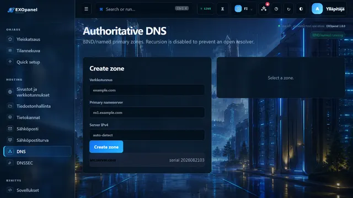Select the DNS sidebar item

tap(38, 152)
